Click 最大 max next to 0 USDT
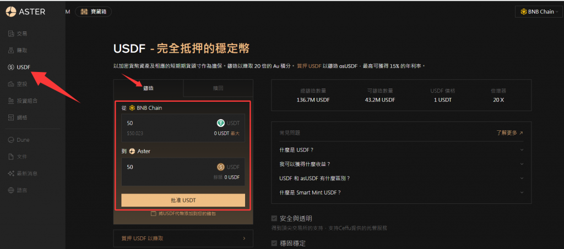Screen dimensions: 564x249 pyautogui.click(x=235, y=134)
